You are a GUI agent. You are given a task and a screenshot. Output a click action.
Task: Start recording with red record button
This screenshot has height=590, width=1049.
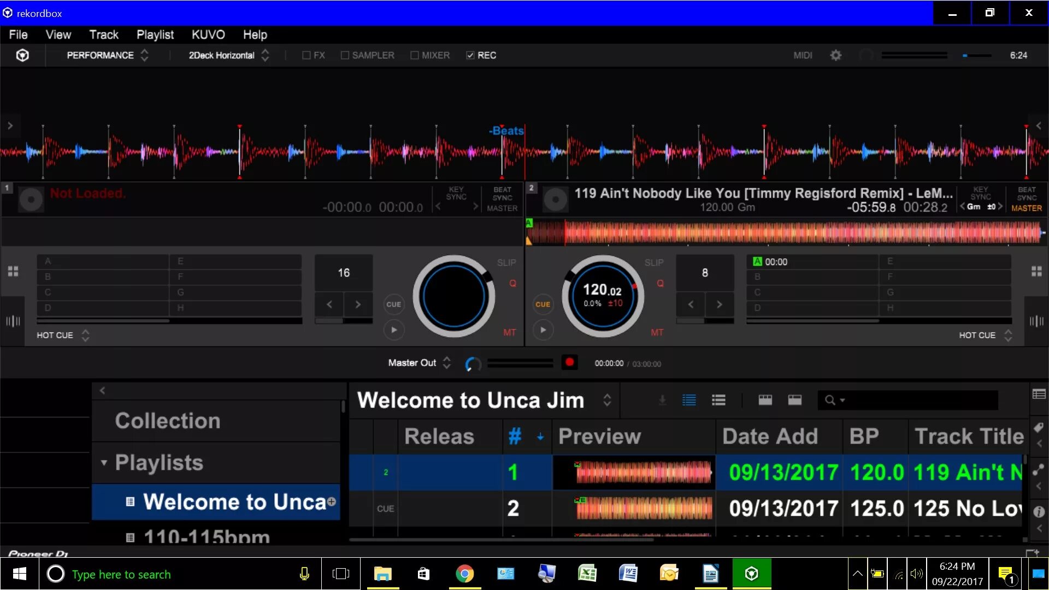click(x=569, y=363)
